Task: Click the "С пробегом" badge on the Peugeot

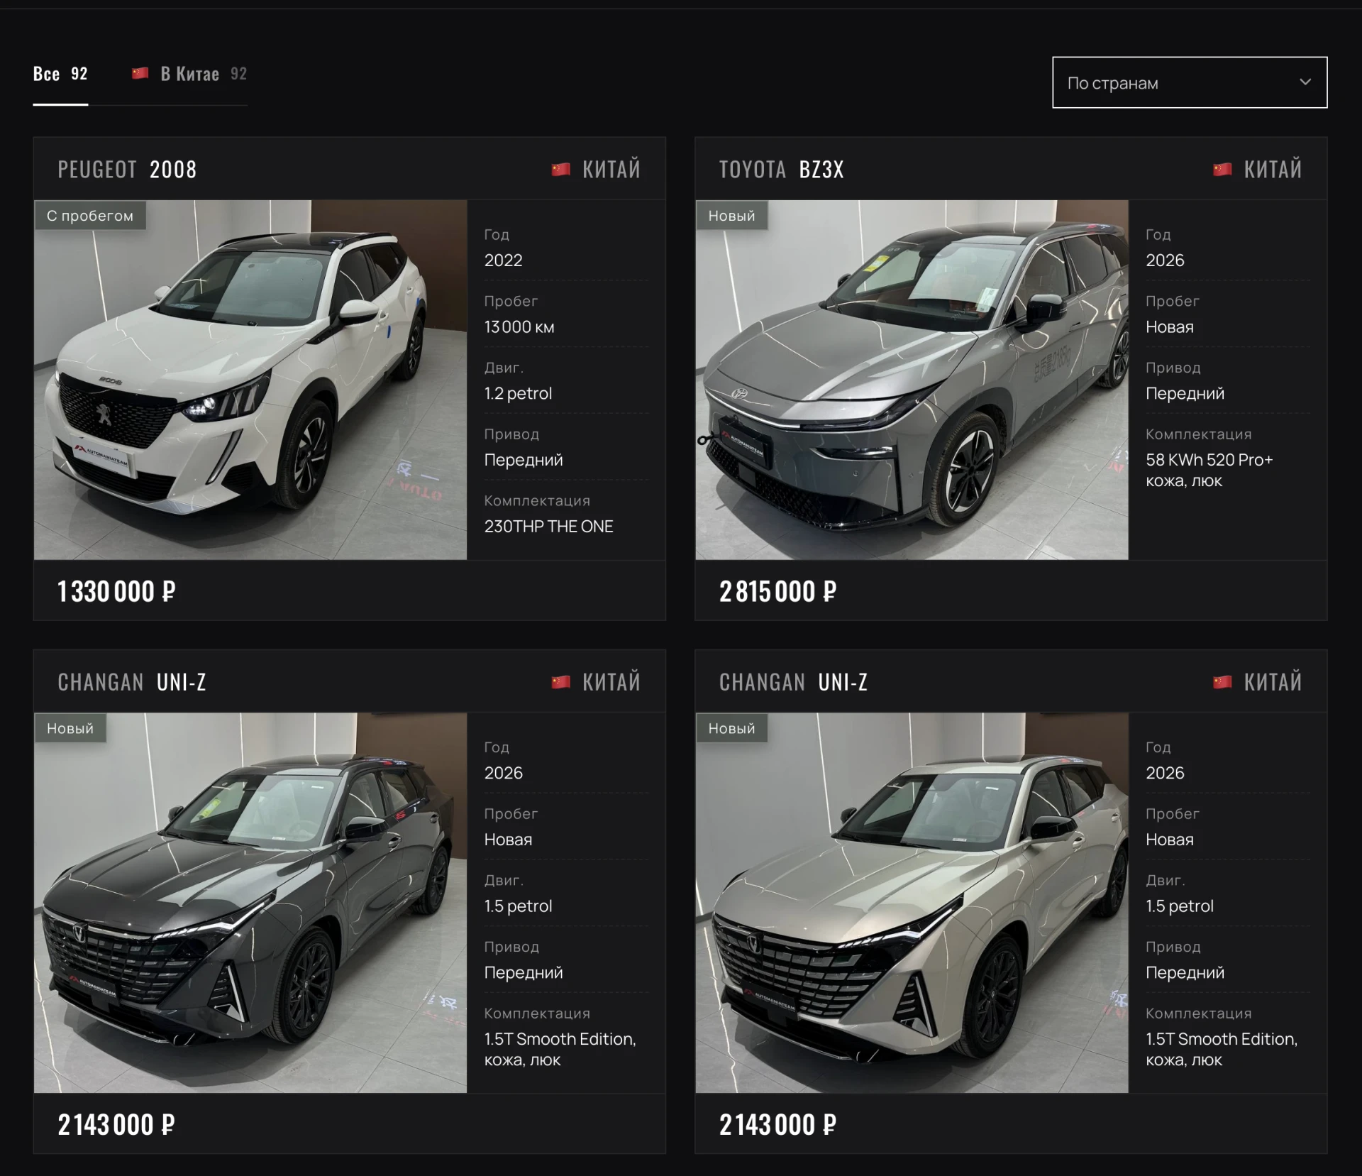Action: click(90, 216)
